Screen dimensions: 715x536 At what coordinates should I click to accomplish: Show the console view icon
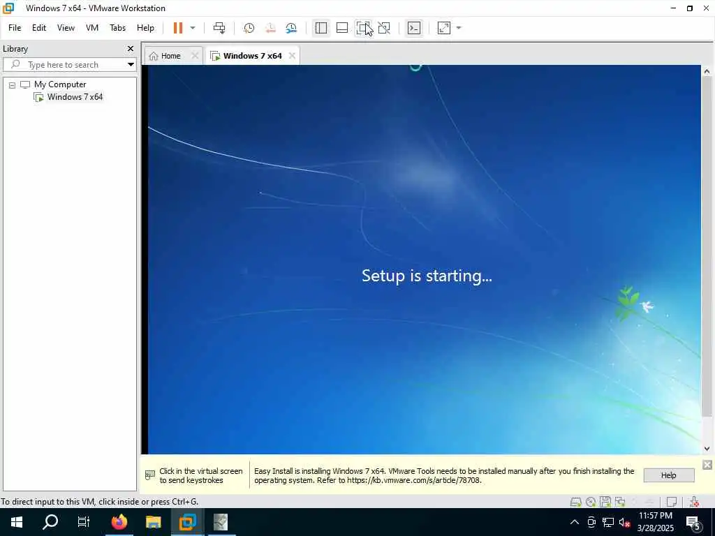click(414, 28)
